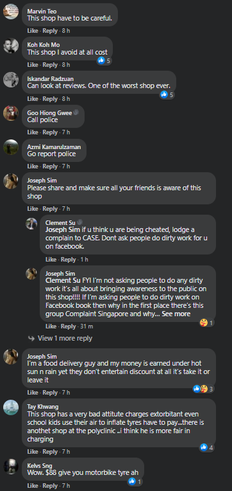
Task: Open Iskandar Radzuan's profile name link
Action: (50, 79)
